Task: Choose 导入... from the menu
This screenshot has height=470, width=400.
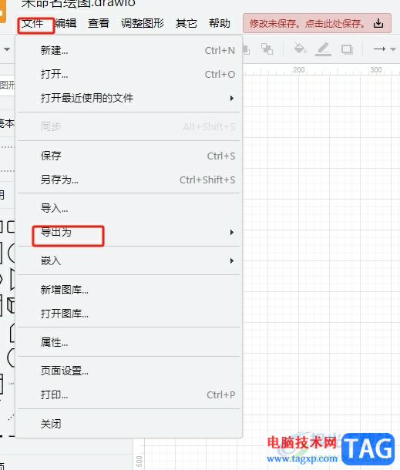Action: 129,208
